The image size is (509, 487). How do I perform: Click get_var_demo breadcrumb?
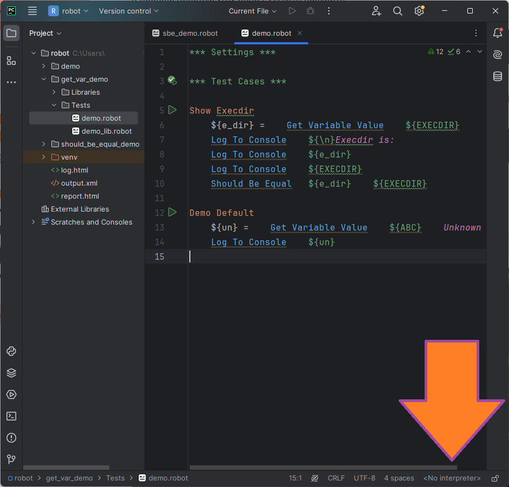coord(69,478)
